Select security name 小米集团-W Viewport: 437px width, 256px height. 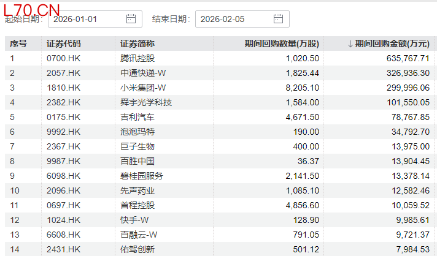pyautogui.click(x=143, y=88)
